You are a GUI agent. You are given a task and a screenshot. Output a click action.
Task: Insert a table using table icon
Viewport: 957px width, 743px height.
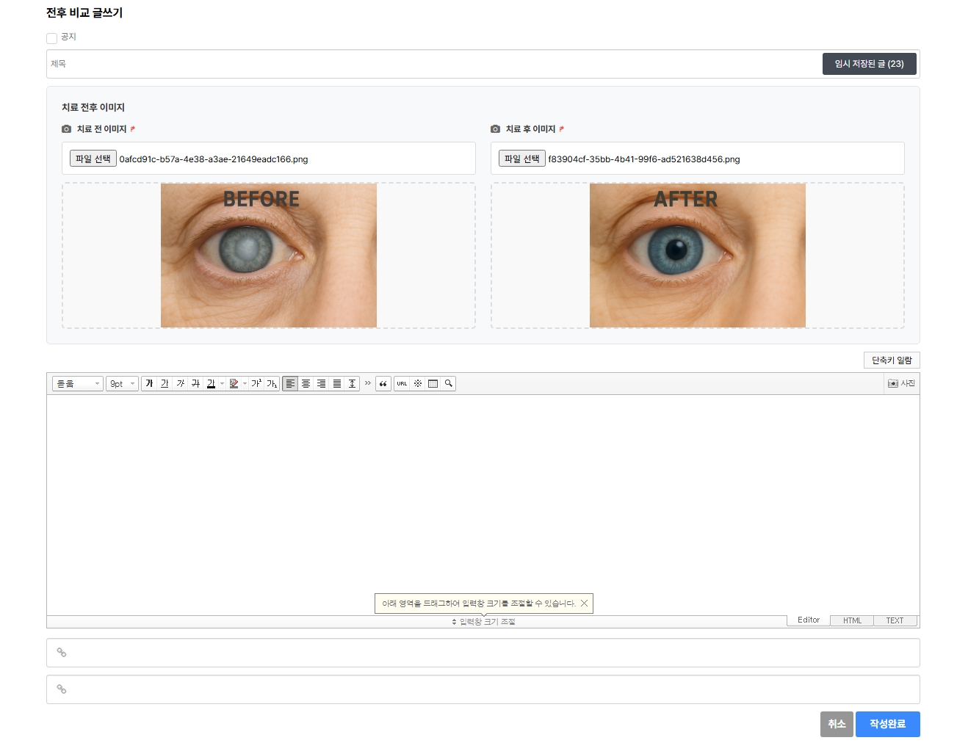pyautogui.click(x=433, y=383)
